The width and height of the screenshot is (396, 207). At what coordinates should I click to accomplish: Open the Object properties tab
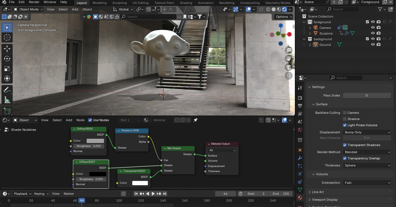pyautogui.click(x=300, y=150)
